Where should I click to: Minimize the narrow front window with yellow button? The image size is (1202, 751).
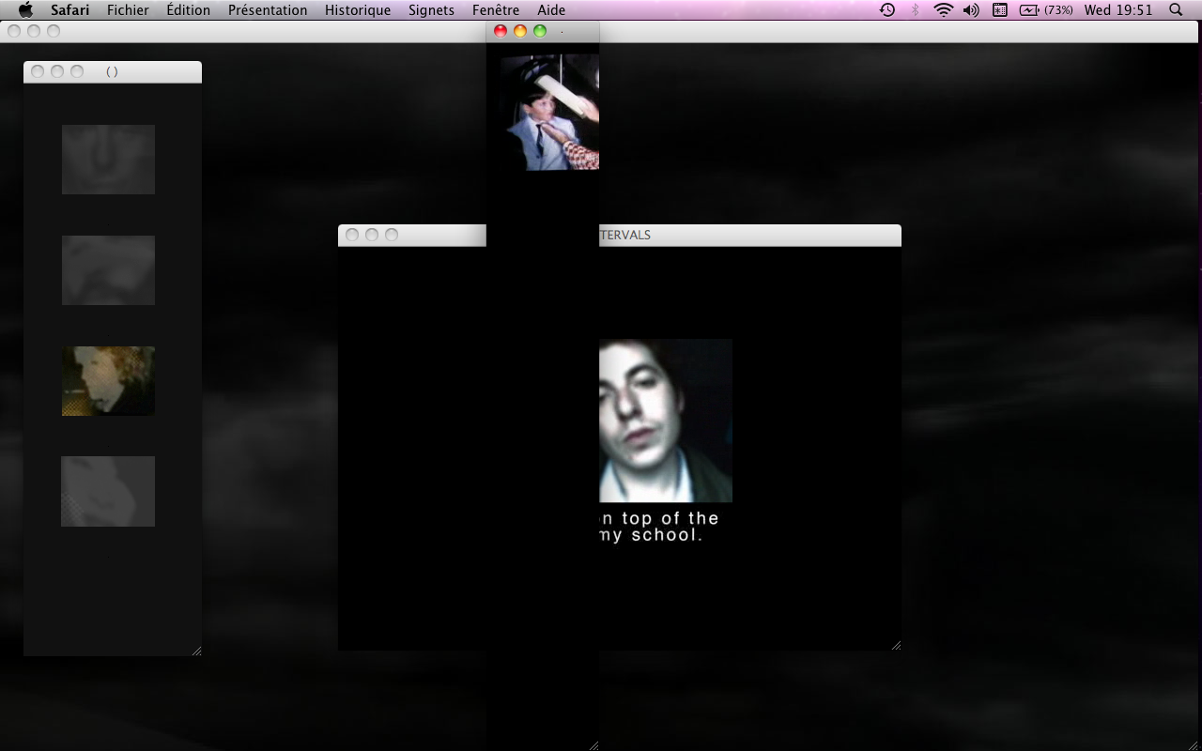pyautogui.click(x=520, y=31)
